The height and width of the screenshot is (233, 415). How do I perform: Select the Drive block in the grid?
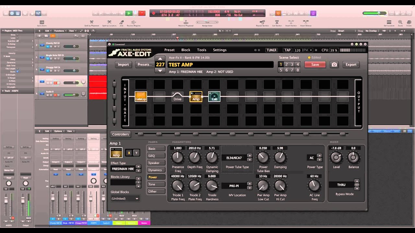pos(177,96)
